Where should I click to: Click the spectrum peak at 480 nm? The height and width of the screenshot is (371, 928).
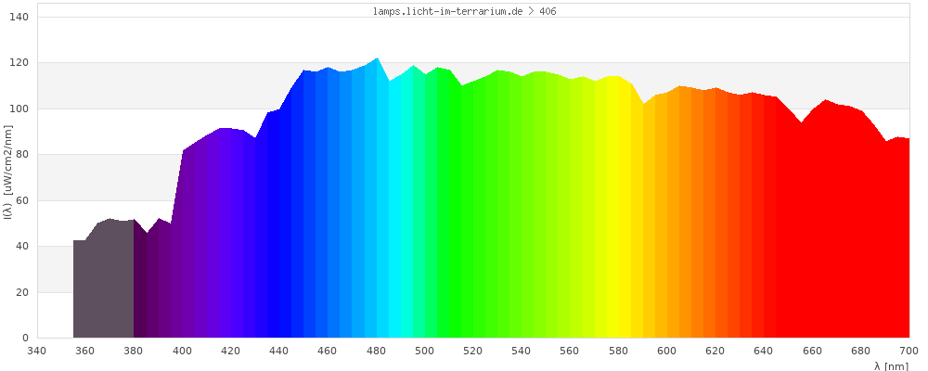[x=377, y=59]
